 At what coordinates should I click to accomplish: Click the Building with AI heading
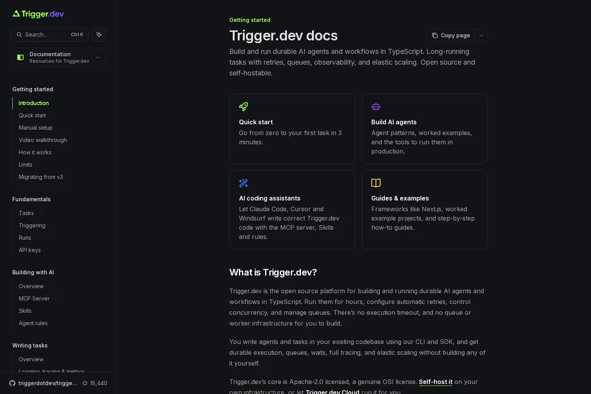[x=33, y=272]
